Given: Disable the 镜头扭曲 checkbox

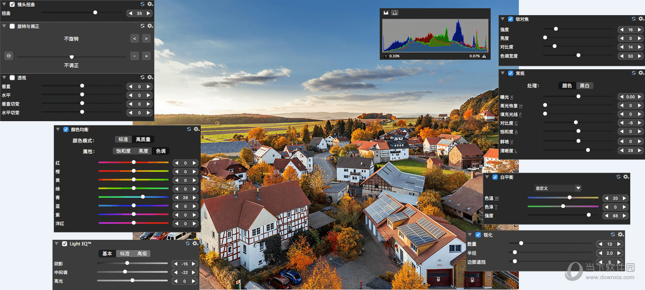Looking at the screenshot, I should pos(12,4).
